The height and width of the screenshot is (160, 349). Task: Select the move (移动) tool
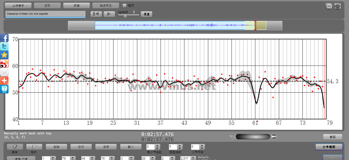click(x=34, y=147)
